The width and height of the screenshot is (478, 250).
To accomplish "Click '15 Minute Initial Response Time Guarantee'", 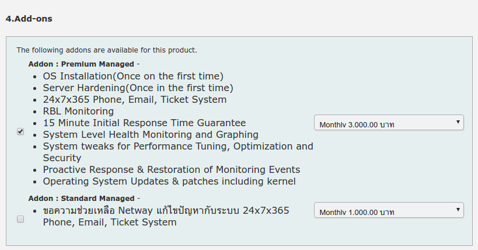I will point(144,123).
